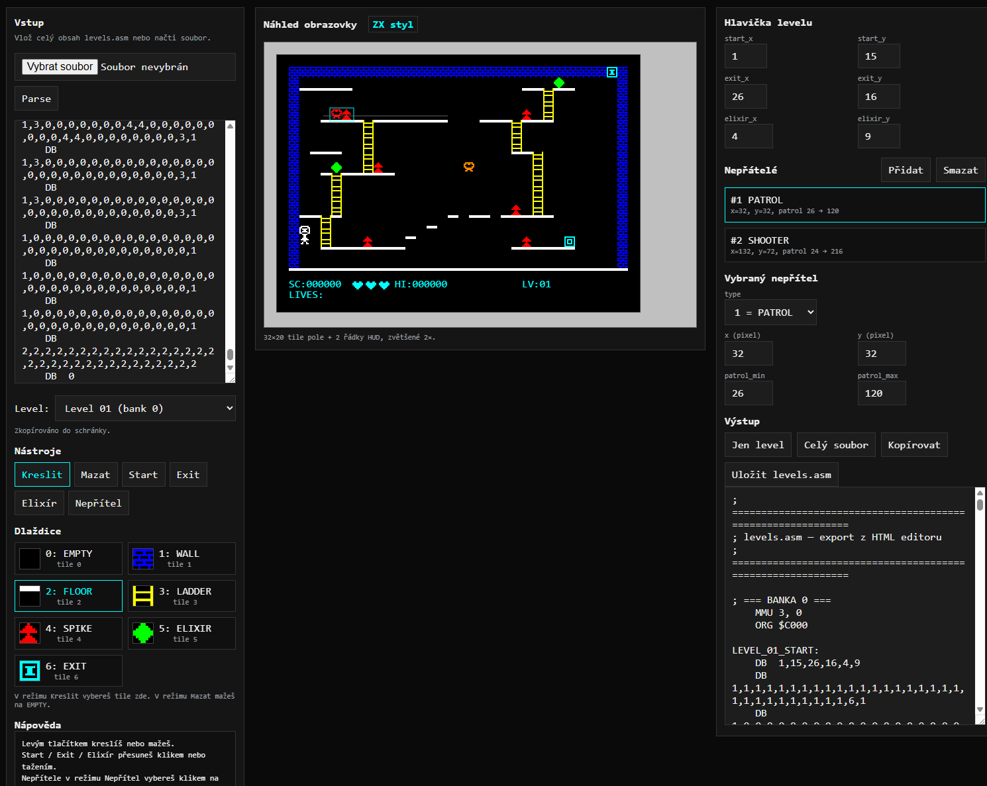Image resolution: width=987 pixels, height=786 pixels.
Task: Select the WALL tile icon
Action: 143,559
